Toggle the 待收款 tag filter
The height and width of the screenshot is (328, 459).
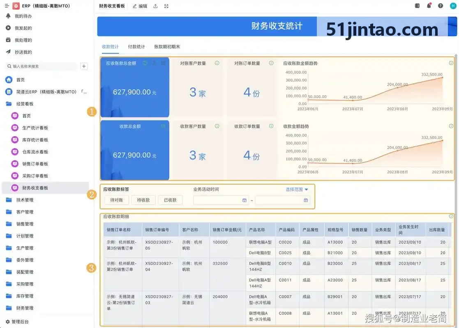point(143,200)
